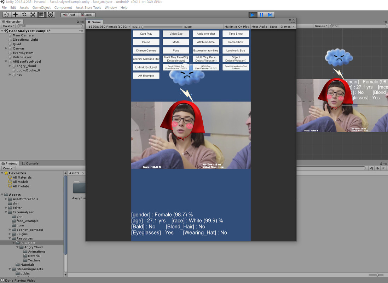
Task: Open the Window menu
Action: pyautogui.click(x=111, y=8)
